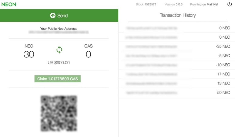Click the wallet QR code image

[x=59, y=113]
